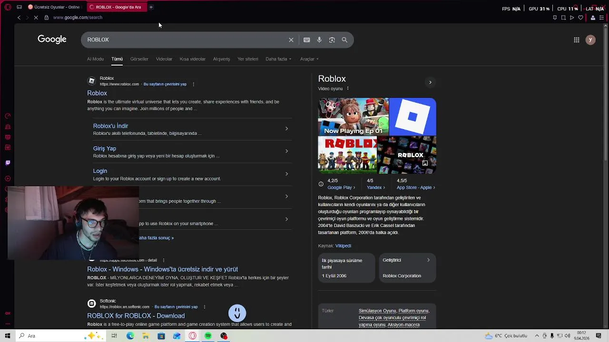Submit search with the magnifier icon
Screen dimensions: 609x342
[x=344, y=40]
